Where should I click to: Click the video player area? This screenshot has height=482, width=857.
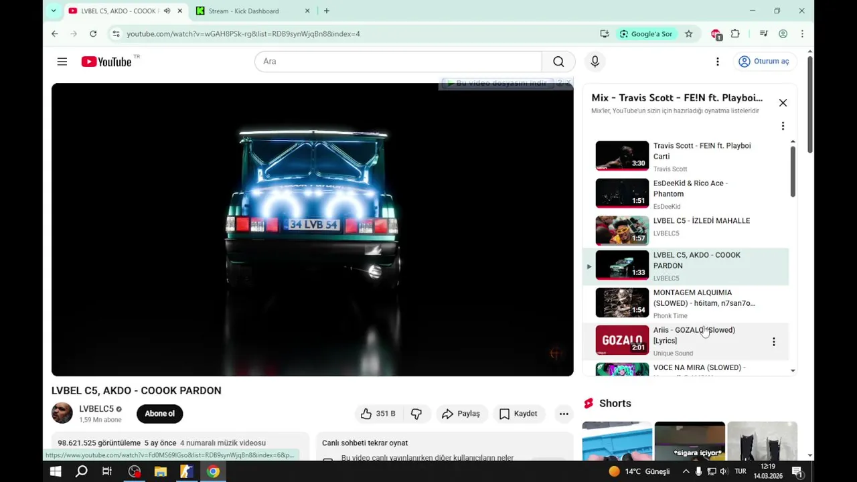(313, 230)
